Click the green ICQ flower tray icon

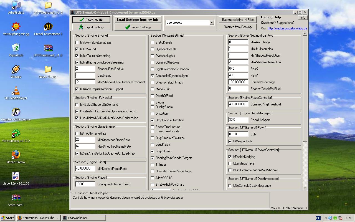tap(335, 218)
